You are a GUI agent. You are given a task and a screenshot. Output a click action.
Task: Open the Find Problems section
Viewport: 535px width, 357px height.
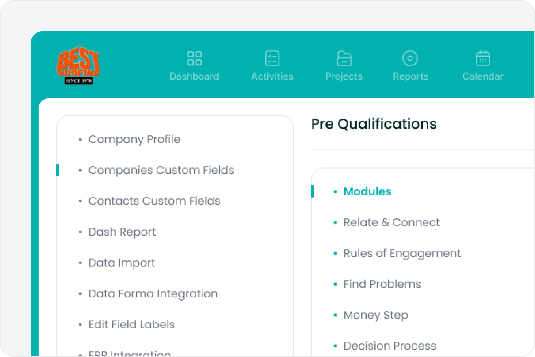pyautogui.click(x=382, y=284)
